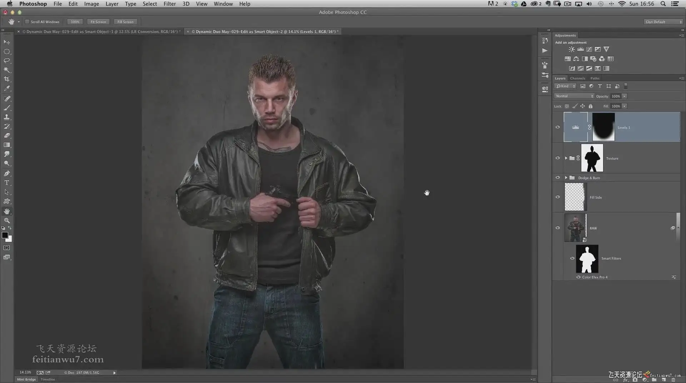Select the Horizontal Type tool
Image resolution: width=686 pixels, height=383 pixels.
[7, 183]
